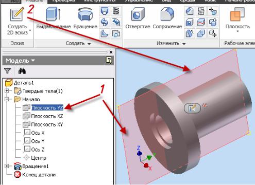
Task: Open browser help question-mark icon
Action: (109, 60)
